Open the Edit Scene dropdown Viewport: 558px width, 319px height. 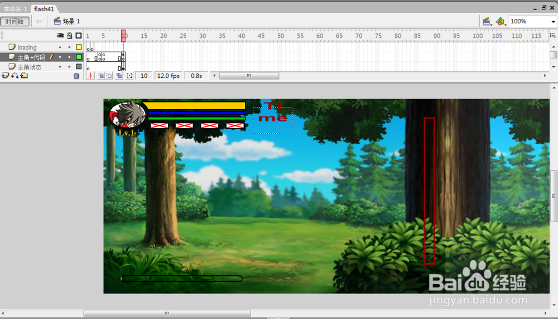(x=487, y=22)
